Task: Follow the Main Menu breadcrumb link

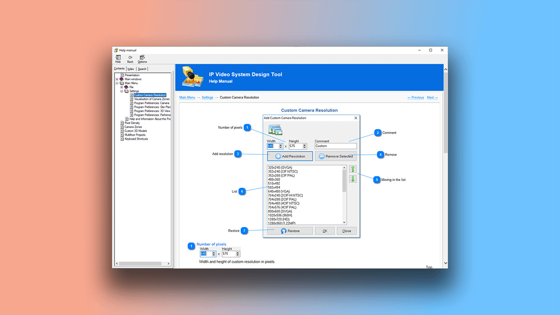Action: point(187,97)
